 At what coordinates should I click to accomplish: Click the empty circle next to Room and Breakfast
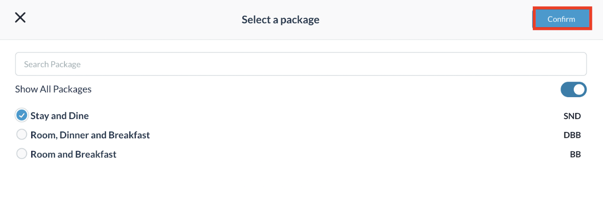21,154
